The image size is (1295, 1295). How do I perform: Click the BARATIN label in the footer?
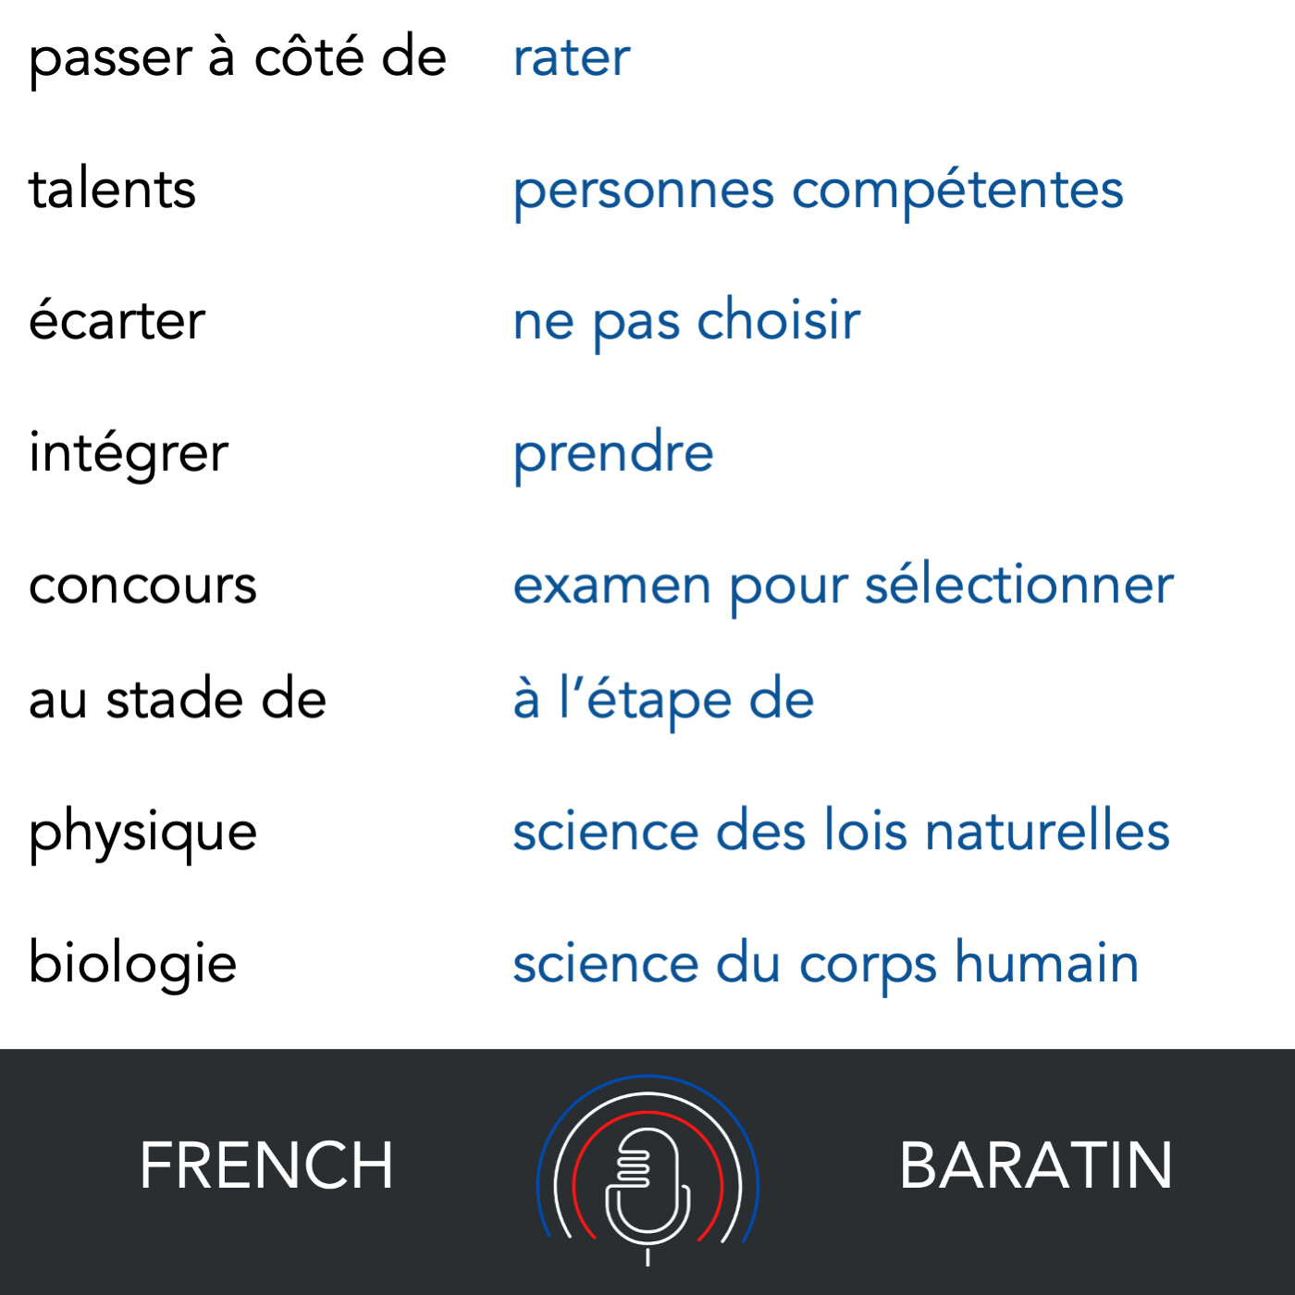[x=1035, y=1165]
